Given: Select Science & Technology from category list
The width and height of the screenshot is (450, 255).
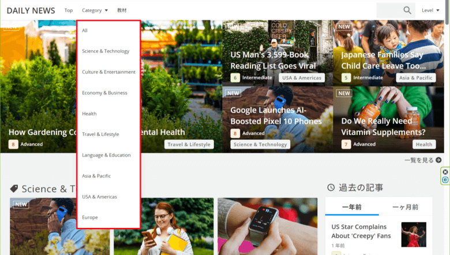Looking at the screenshot, I should (106, 51).
